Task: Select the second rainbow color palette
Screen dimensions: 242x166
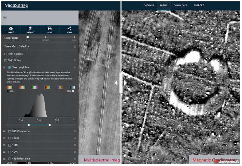Action: click(x=22, y=87)
